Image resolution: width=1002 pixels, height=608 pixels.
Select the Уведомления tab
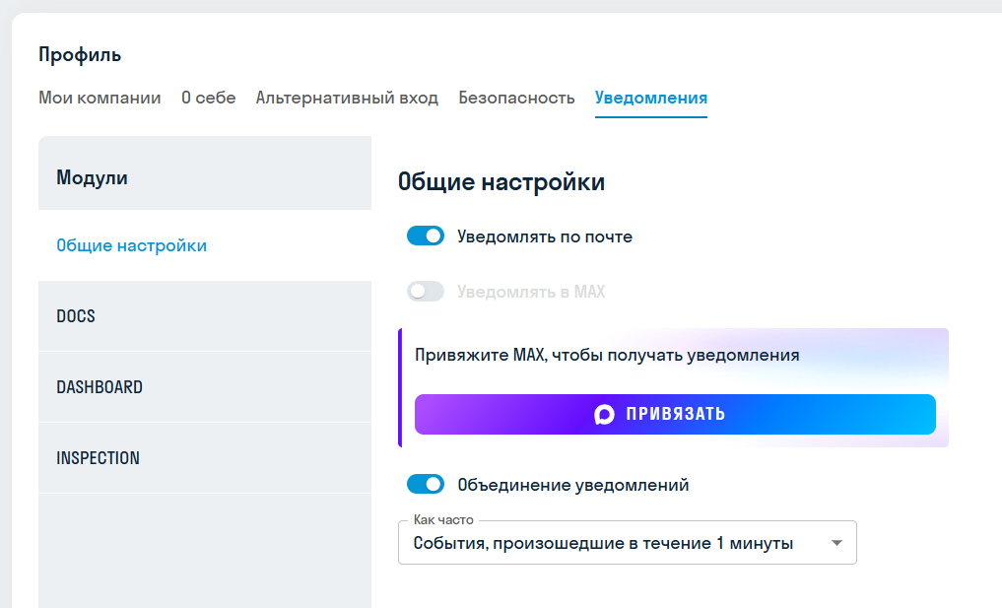651,98
